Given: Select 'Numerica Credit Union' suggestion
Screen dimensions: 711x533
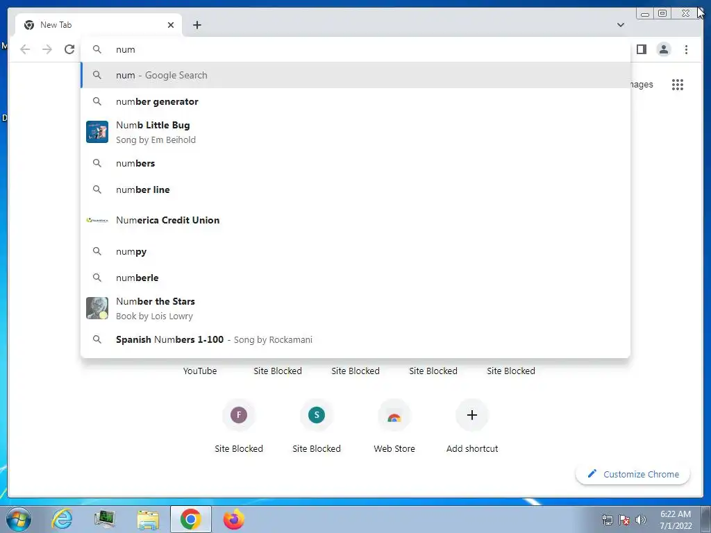Looking at the screenshot, I should (355, 220).
